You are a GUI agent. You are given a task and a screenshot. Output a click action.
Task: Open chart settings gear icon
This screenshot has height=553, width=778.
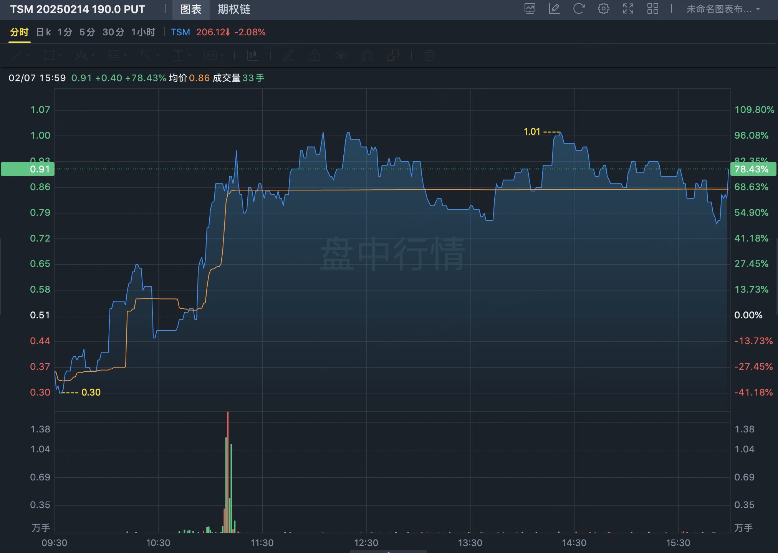[x=603, y=9]
